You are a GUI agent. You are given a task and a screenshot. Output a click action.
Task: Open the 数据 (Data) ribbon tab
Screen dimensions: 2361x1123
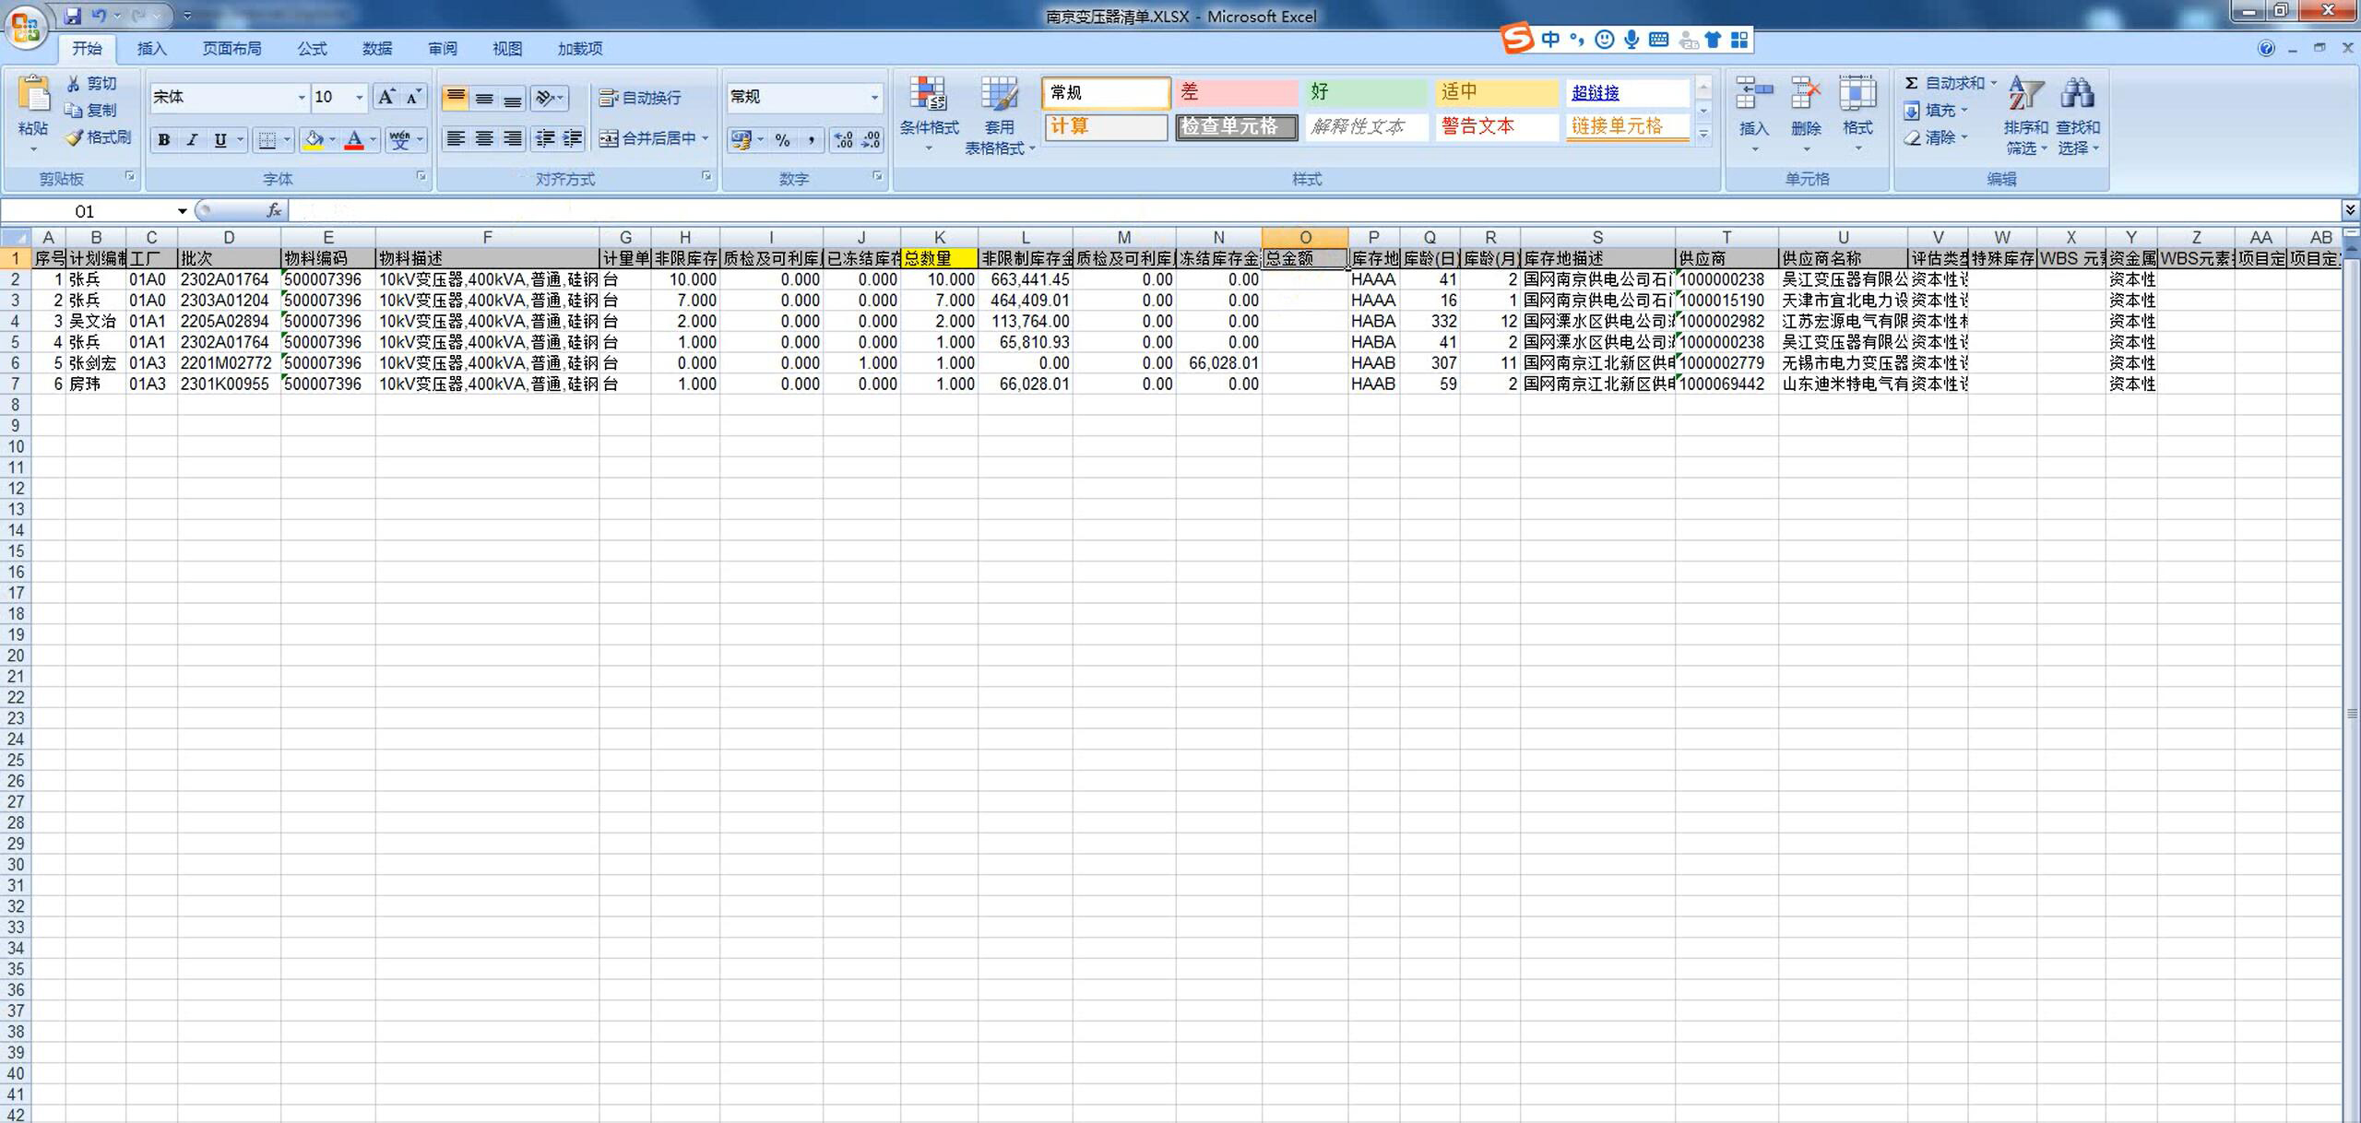[376, 48]
